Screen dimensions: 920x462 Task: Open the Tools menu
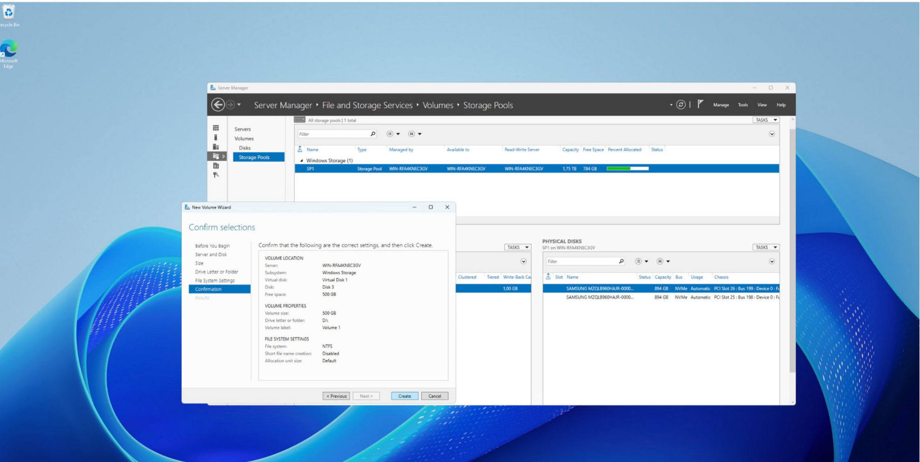(x=743, y=105)
